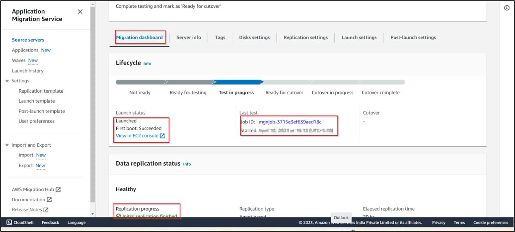Click the Info link next to Data replication status

coord(187,164)
